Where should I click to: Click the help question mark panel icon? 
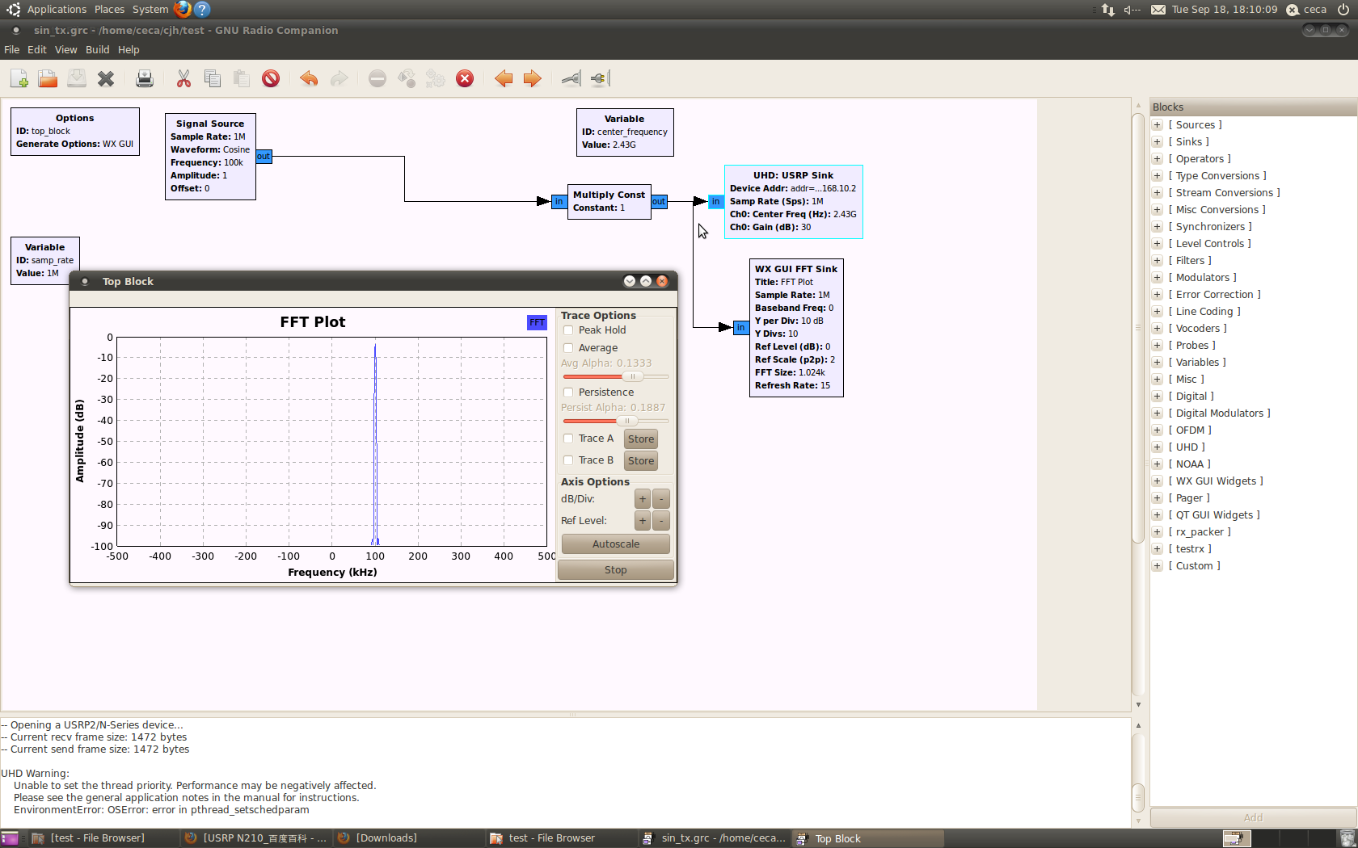coord(203,9)
